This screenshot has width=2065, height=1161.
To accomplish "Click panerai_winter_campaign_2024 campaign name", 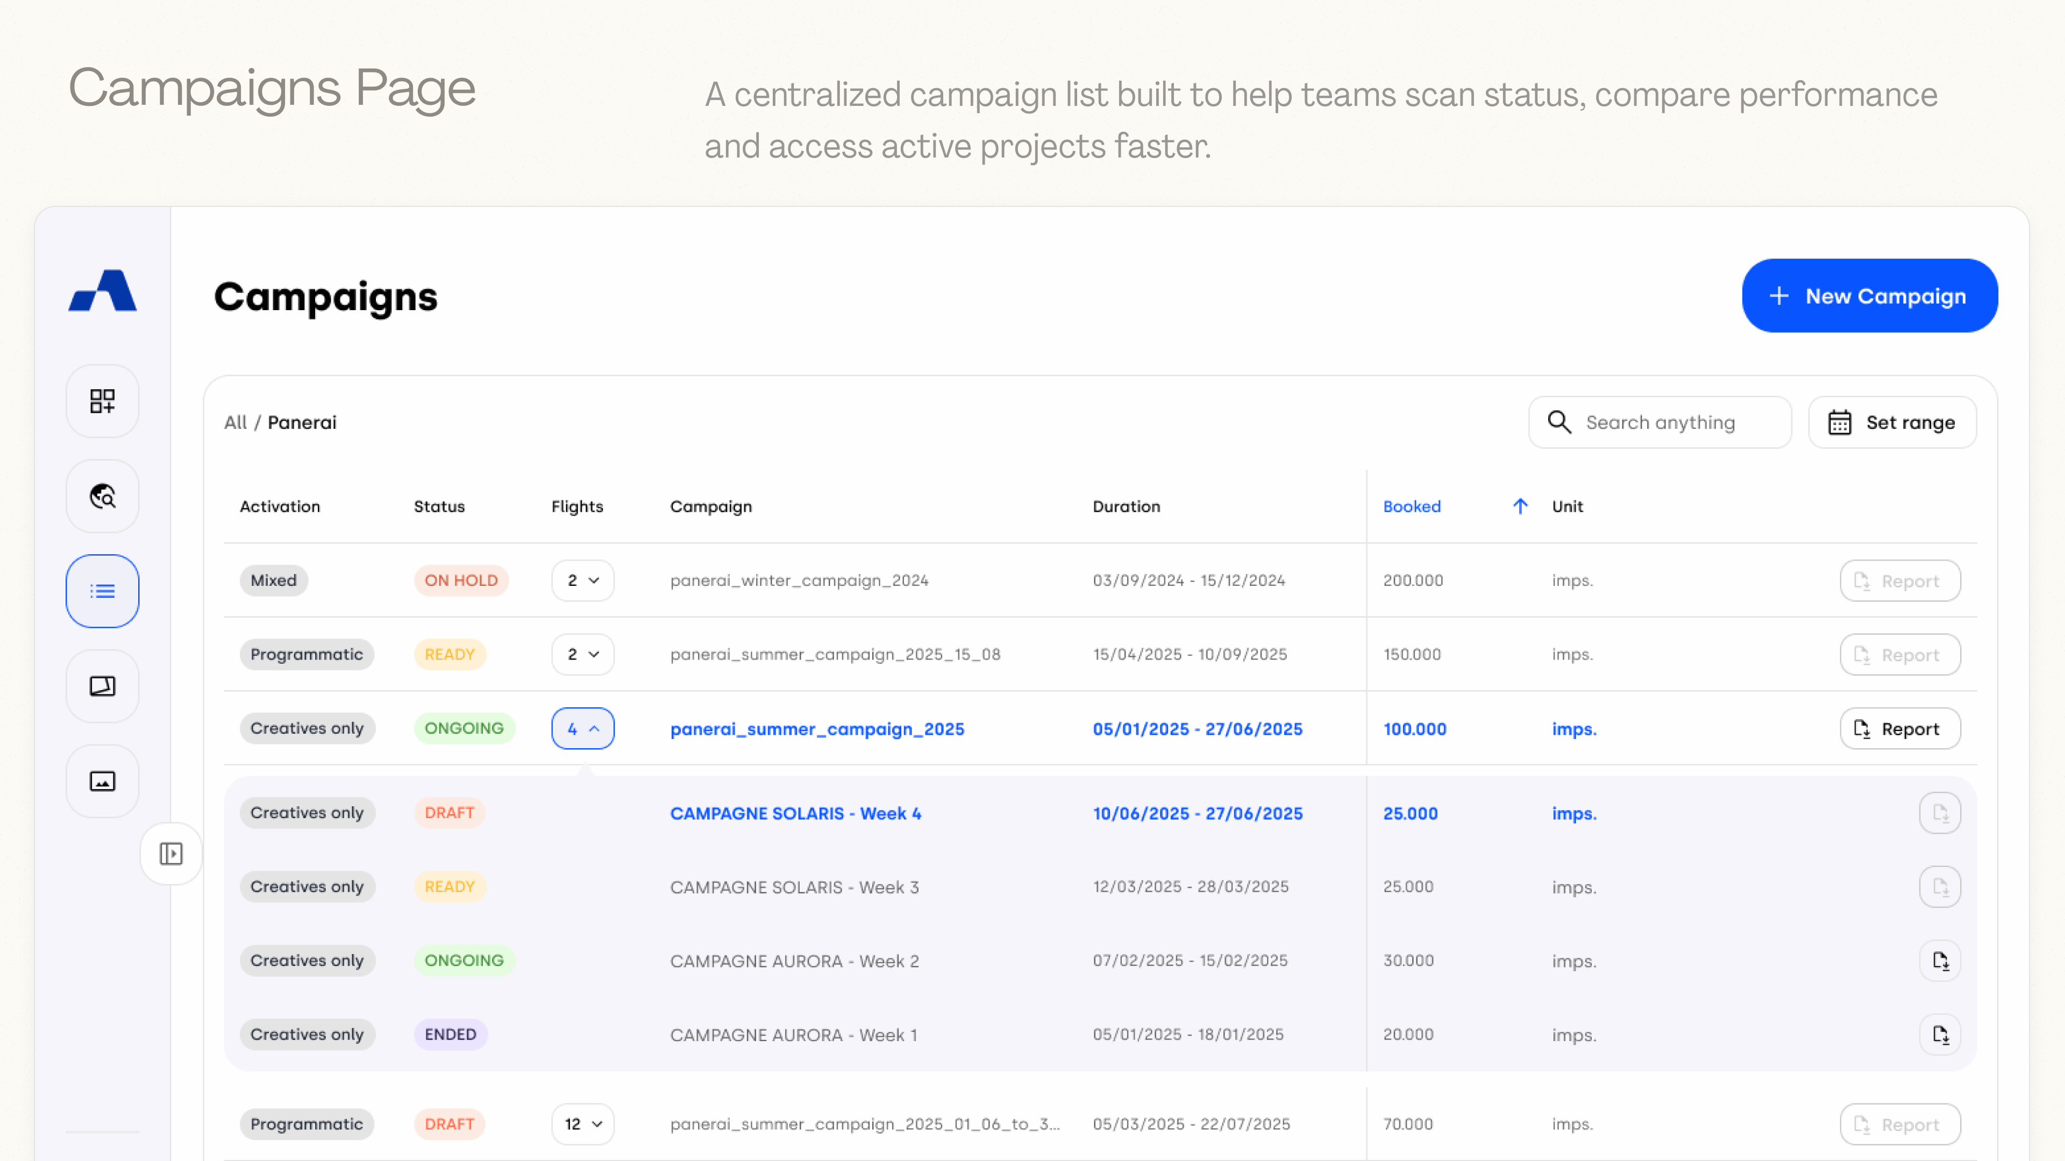I will pos(799,580).
